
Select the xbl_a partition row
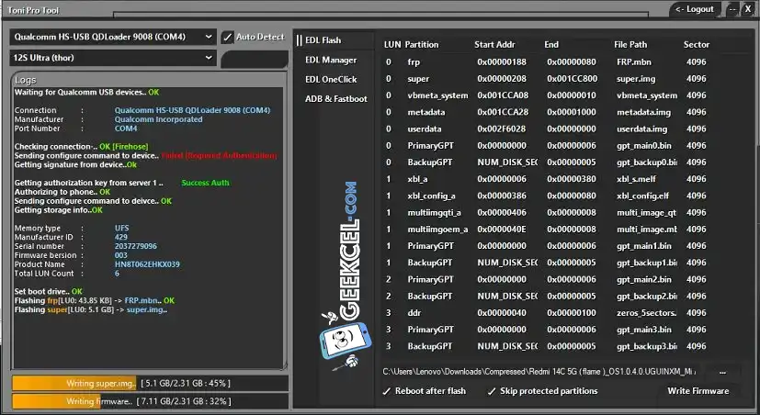[545, 179]
